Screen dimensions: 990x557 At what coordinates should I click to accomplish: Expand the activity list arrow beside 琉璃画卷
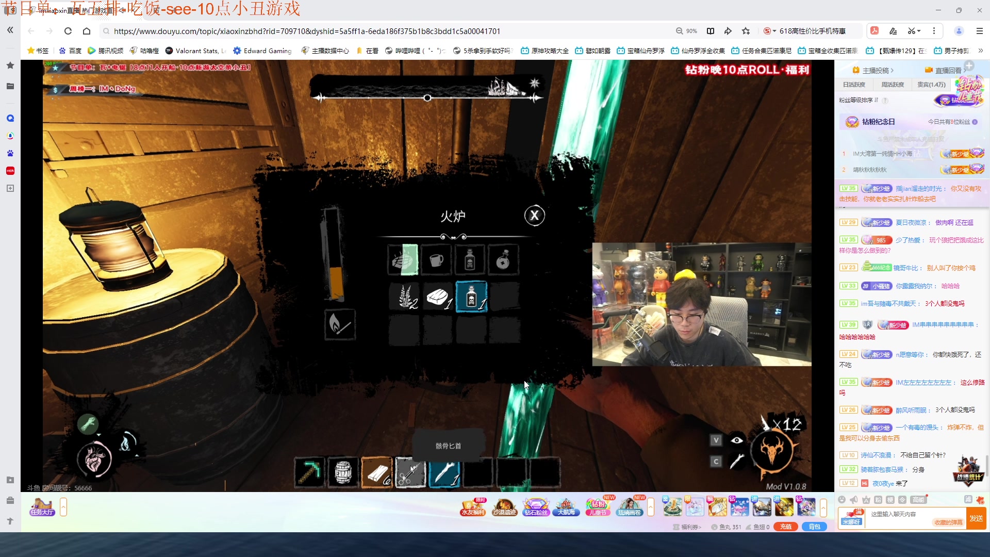pyautogui.click(x=651, y=507)
